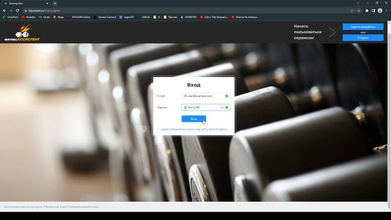Open the Extensions puzzle icon
This screenshot has height=220, width=391.
tap(367, 11)
